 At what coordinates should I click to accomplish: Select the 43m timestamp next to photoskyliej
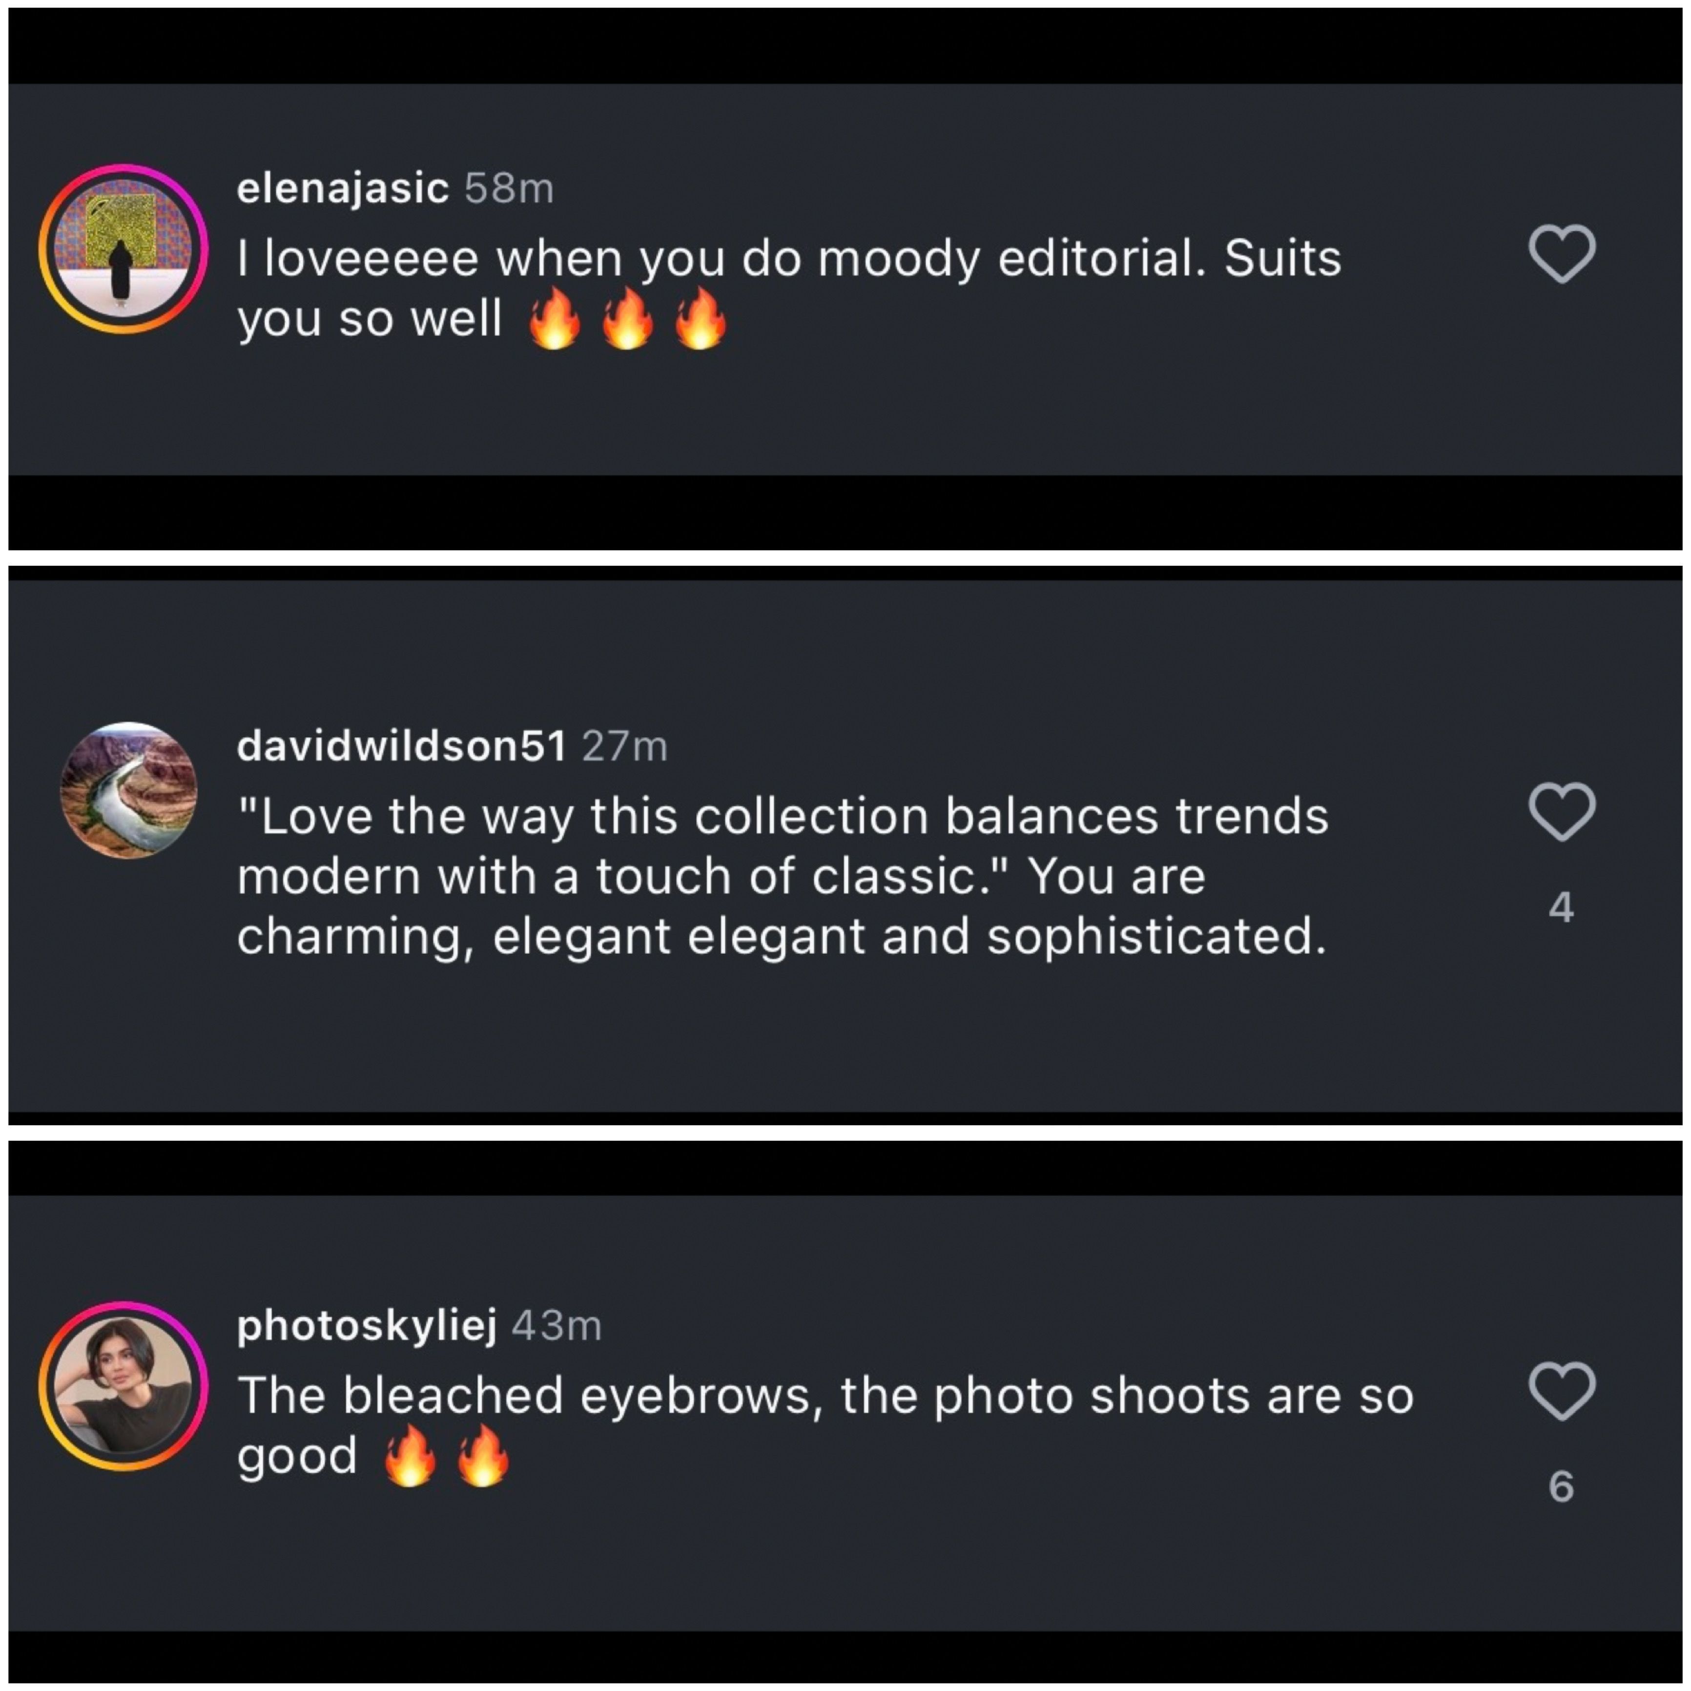tap(557, 1325)
